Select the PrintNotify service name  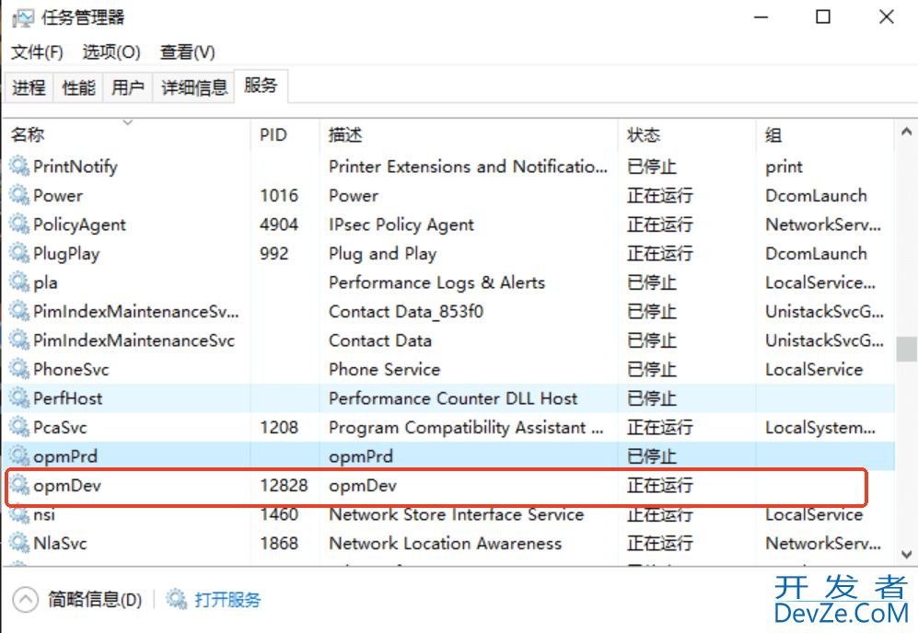tap(76, 167)
